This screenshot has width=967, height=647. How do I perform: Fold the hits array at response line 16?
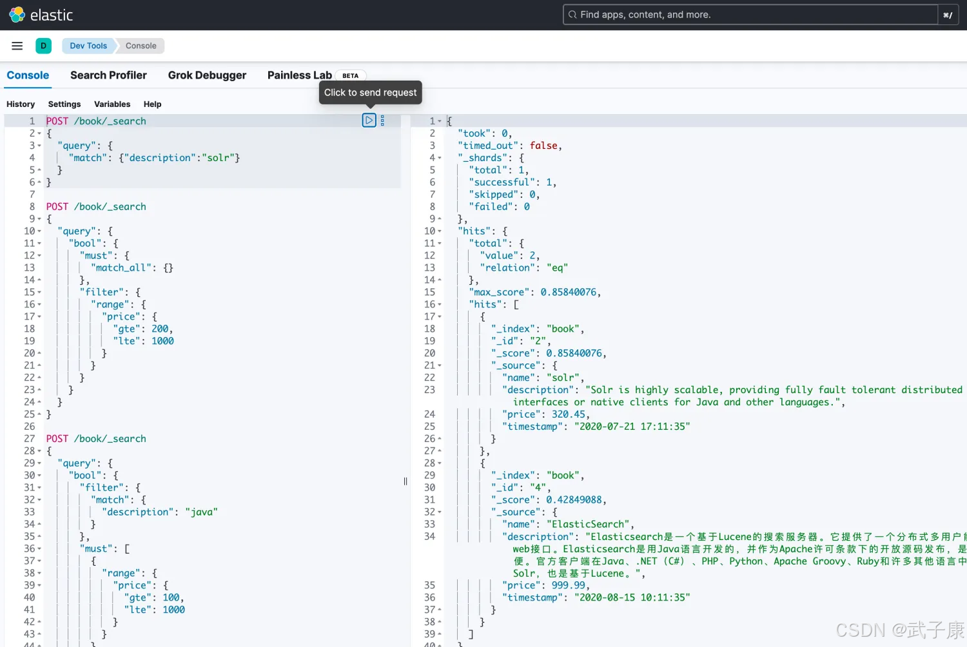(x=440, y=305)
